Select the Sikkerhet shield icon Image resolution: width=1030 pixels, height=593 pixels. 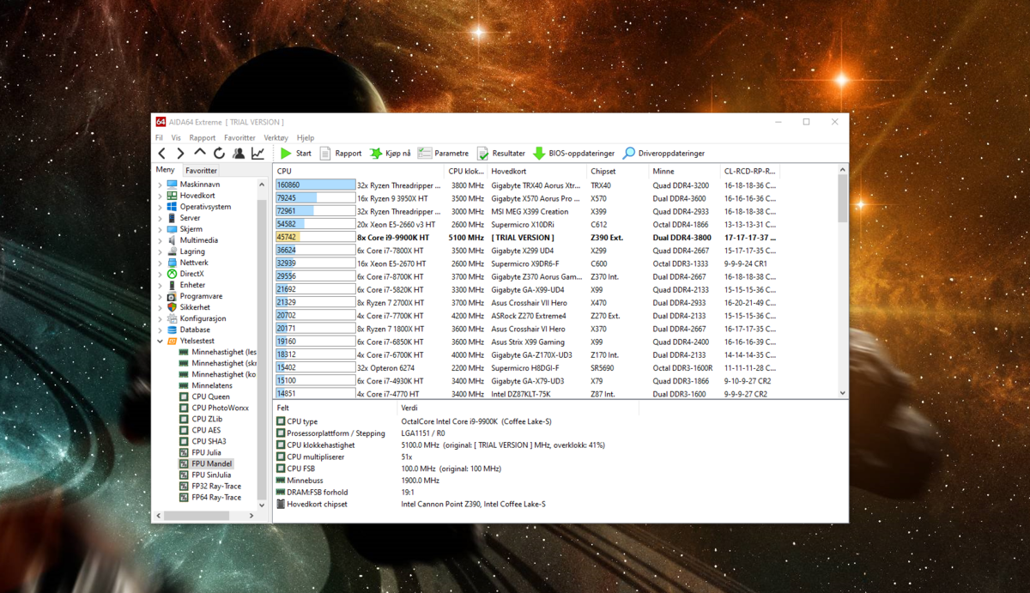[x=173, y=307]
